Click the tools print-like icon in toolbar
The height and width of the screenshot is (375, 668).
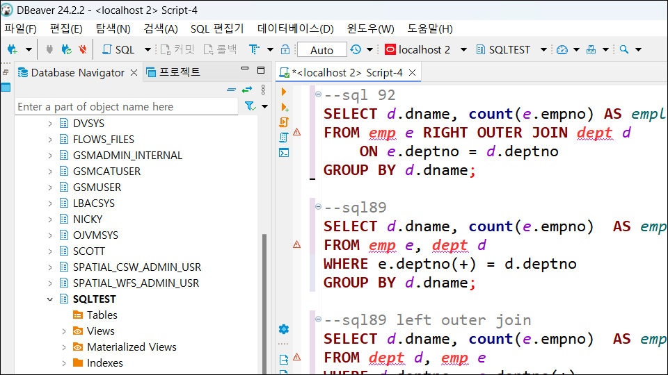click(591, 50)
